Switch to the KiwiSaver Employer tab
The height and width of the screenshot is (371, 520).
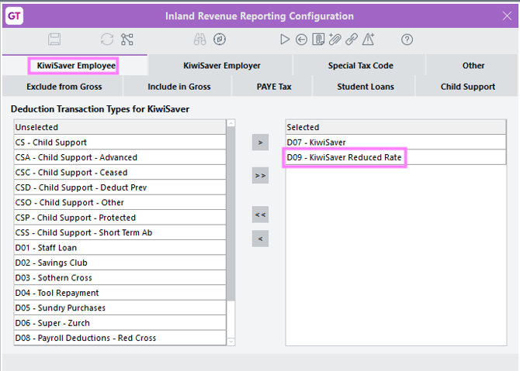click(x=221, y=66)
